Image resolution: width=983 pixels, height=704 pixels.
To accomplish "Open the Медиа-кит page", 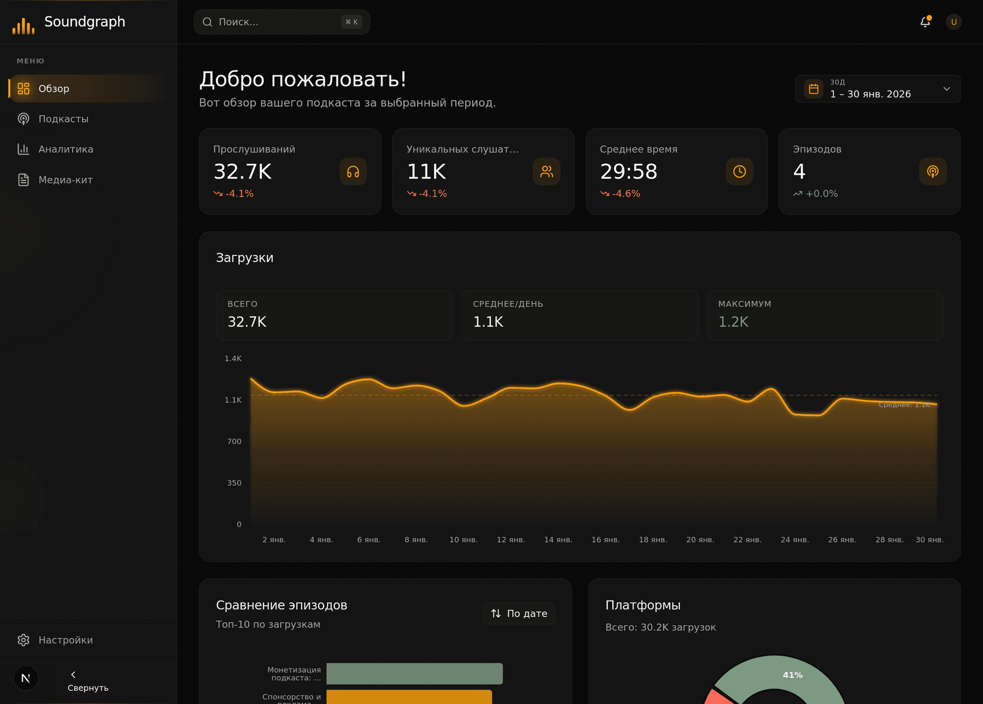I will tap(66, 180).
